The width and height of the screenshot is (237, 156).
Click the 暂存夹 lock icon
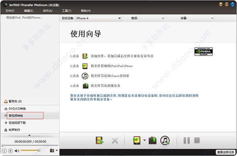tap(6, 101)
